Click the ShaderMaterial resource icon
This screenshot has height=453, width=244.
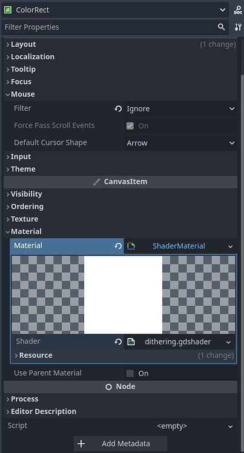[x=131, y=246]
